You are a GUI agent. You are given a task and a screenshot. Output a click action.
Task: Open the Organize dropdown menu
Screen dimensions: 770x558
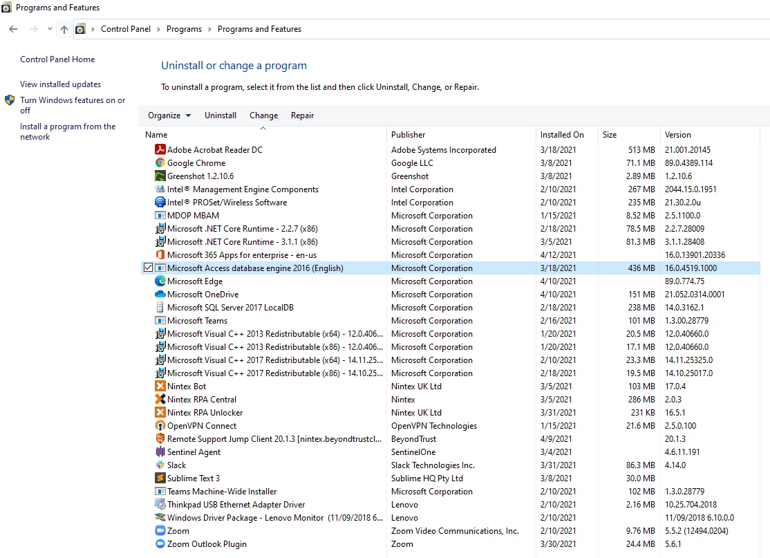coord(169,115)
